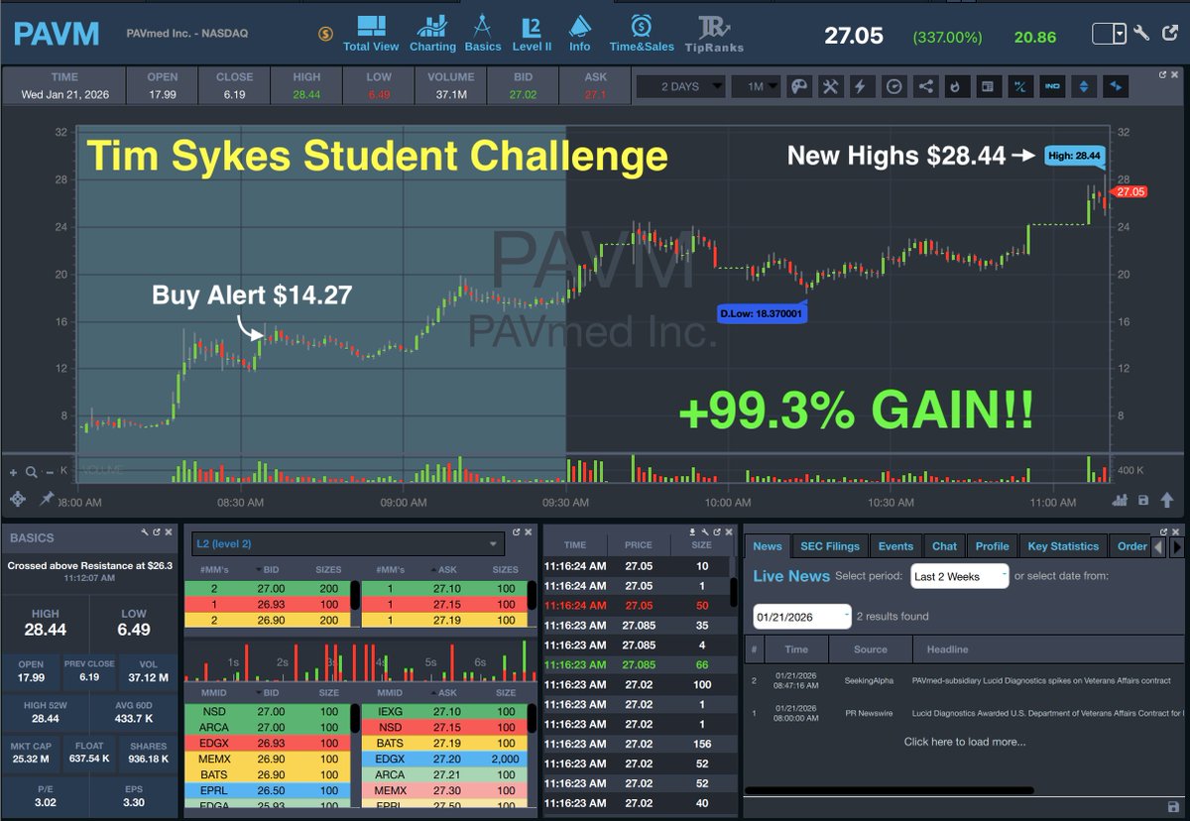Switch to the Events tab
Viewport: 1190px width, 821px height.
pyautogui.click(x=895, y=546)
